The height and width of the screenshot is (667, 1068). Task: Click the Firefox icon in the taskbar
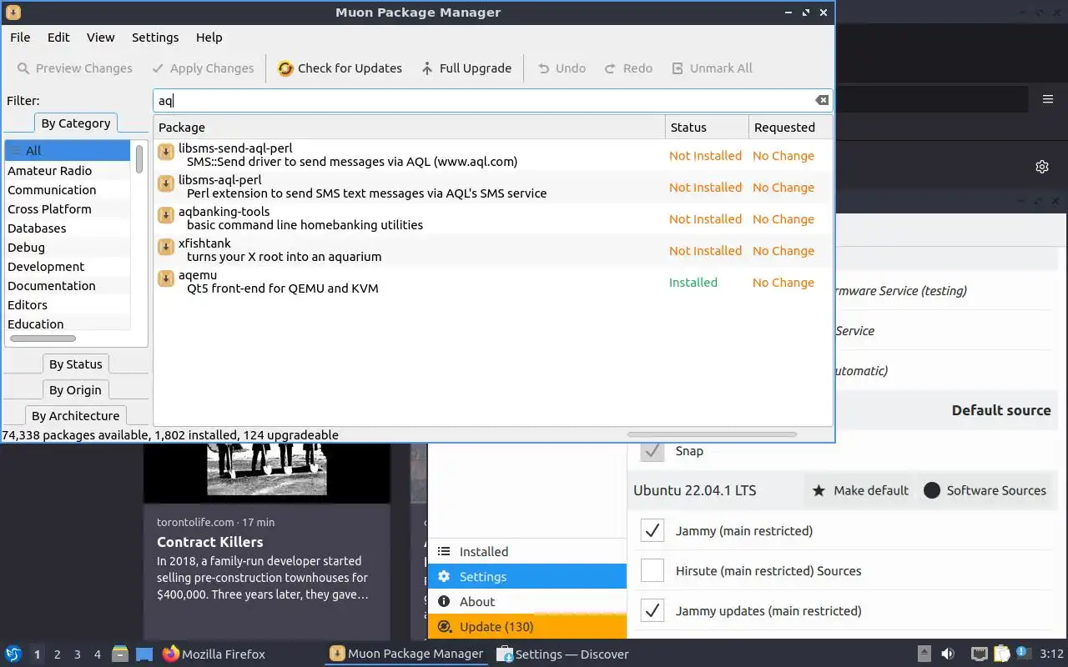click(171, 654)
